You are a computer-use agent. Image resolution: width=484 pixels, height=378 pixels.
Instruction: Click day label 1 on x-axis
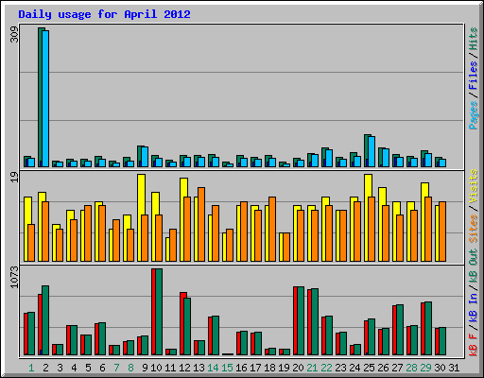[31, 368]
